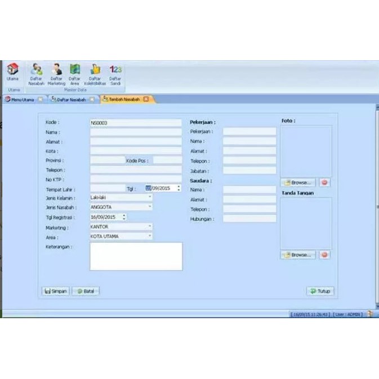Open Daftar Nasabah in the ribbon

point(36,74)
